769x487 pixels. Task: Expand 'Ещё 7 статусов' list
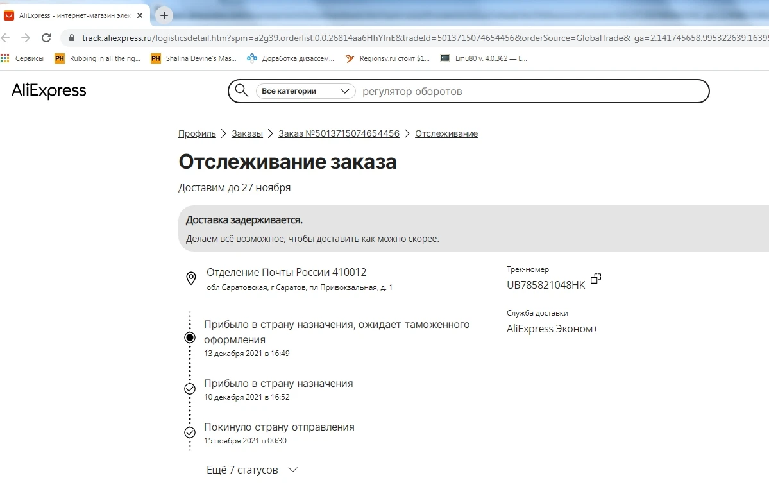point(252,470)
